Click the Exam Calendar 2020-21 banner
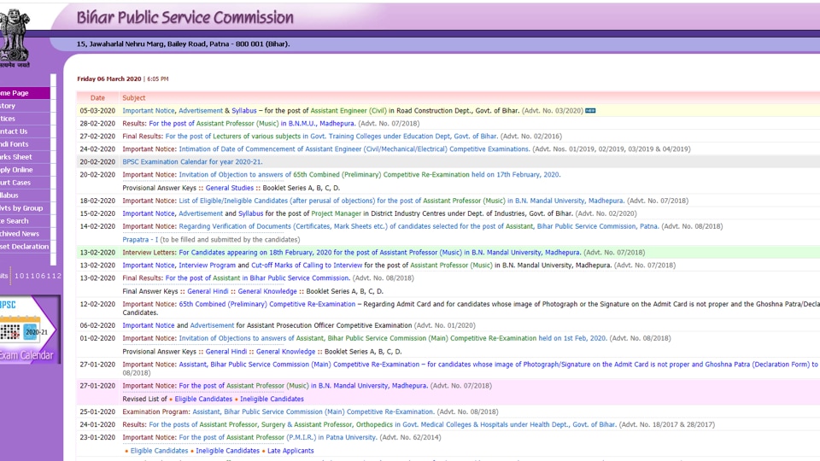The height and width of the screenshot is (461, 820). pyautogui.click(x=30, y=330)
